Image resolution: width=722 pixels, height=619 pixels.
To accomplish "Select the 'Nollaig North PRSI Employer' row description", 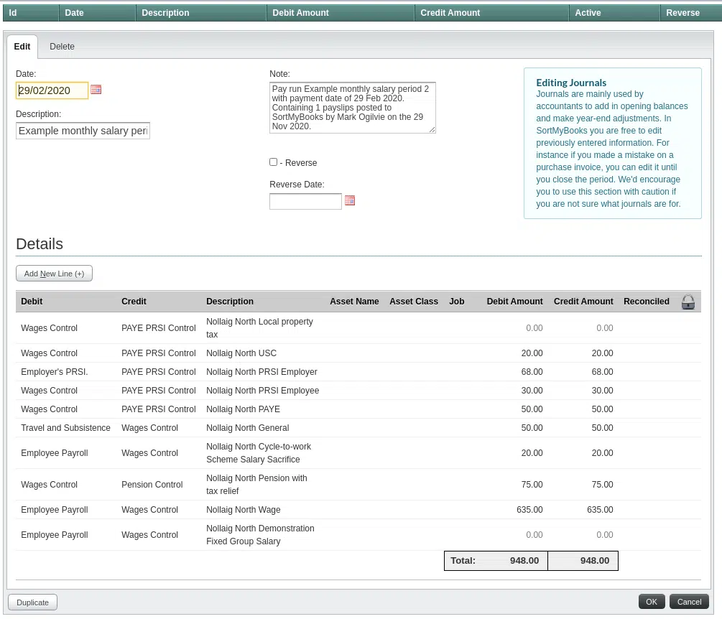I will coord(262,372).
